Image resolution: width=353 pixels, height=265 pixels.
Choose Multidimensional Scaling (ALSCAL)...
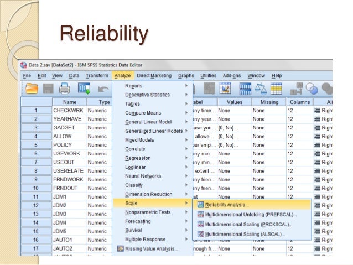[252, 234]
